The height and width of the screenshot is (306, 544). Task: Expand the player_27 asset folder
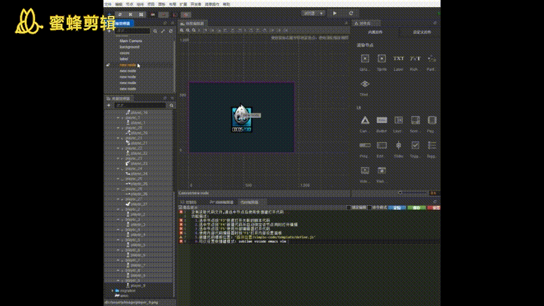(118, 200)
